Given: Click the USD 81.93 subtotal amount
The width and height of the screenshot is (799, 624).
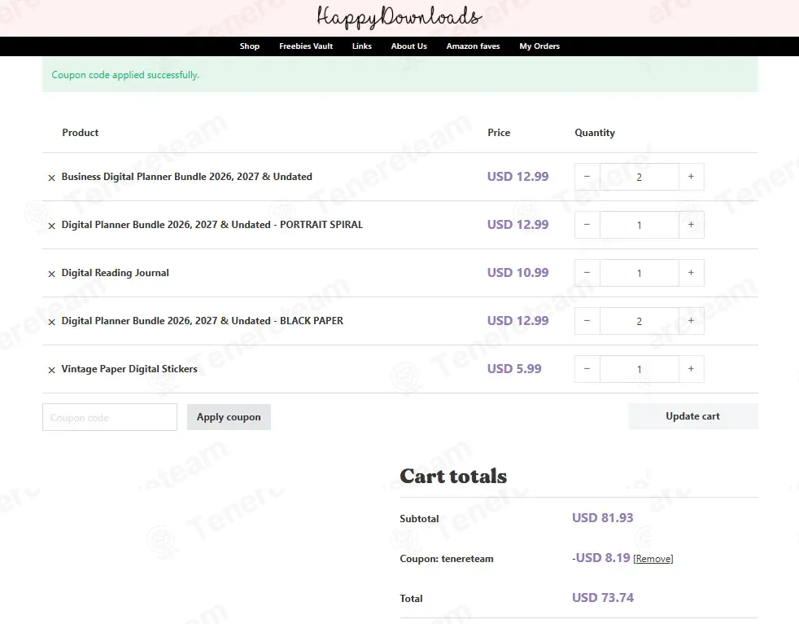Looking at the screenshot, I should click(602, 518).
